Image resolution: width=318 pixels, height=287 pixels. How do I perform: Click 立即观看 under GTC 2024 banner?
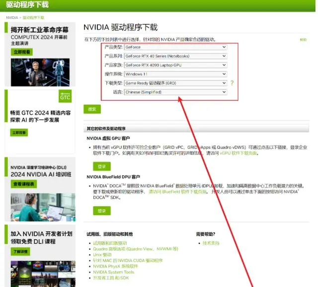tap(19, 133)
